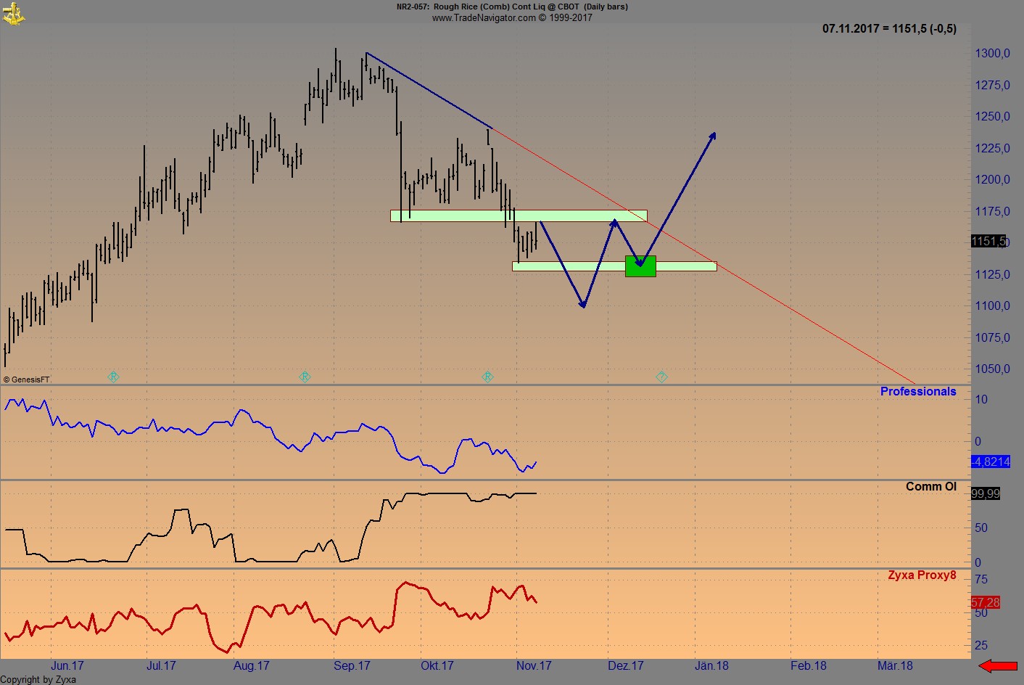Viewport: 1024px width, 685px height.
Task: Click the Feb.18 date axis label
Action: click(x=809, y=665)
